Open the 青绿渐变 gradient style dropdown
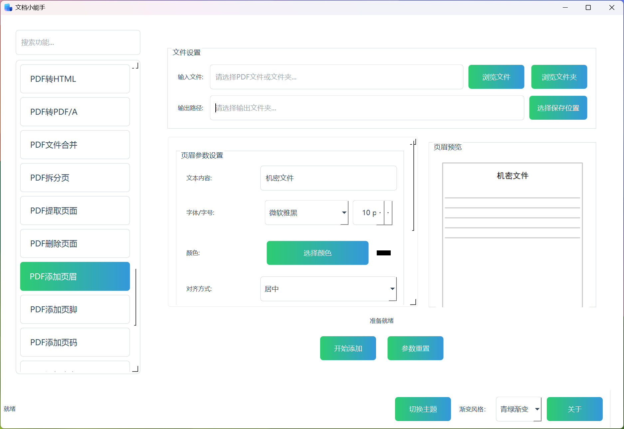This screenshot has height=429, width=624. click(x=518, y=409)
